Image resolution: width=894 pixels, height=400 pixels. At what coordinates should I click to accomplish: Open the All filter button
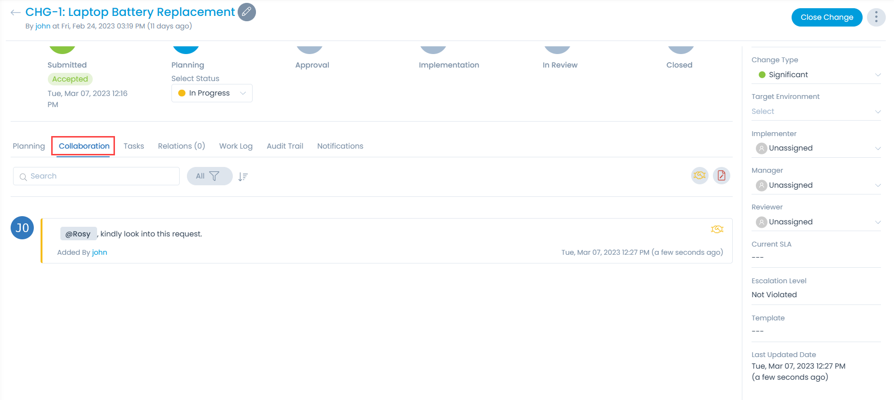click(x=210, y=176)
